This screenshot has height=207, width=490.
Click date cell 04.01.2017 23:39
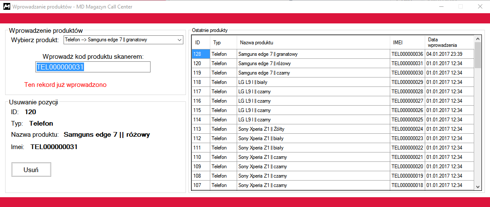click(x=449, y=54)
